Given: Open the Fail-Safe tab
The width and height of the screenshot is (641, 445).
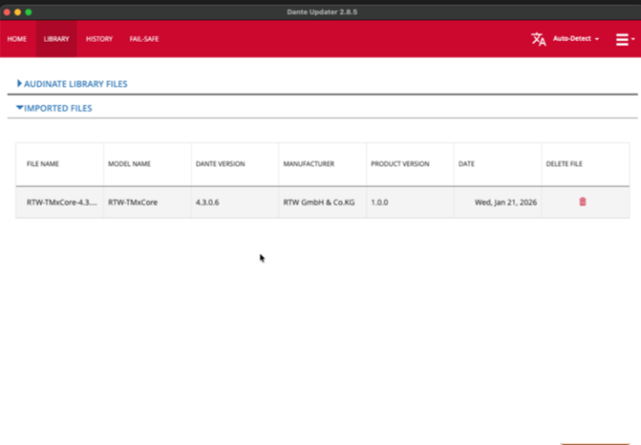Looking at the screenshot, I should pos(146,39).
